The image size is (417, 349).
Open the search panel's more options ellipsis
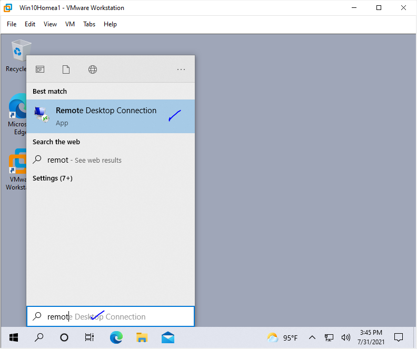point(181,69)
